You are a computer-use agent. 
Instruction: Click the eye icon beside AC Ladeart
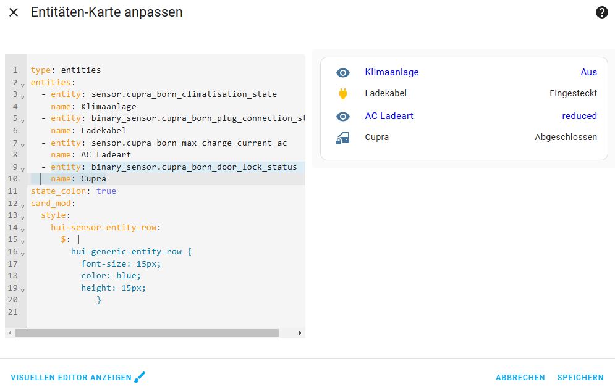[343, 116]
